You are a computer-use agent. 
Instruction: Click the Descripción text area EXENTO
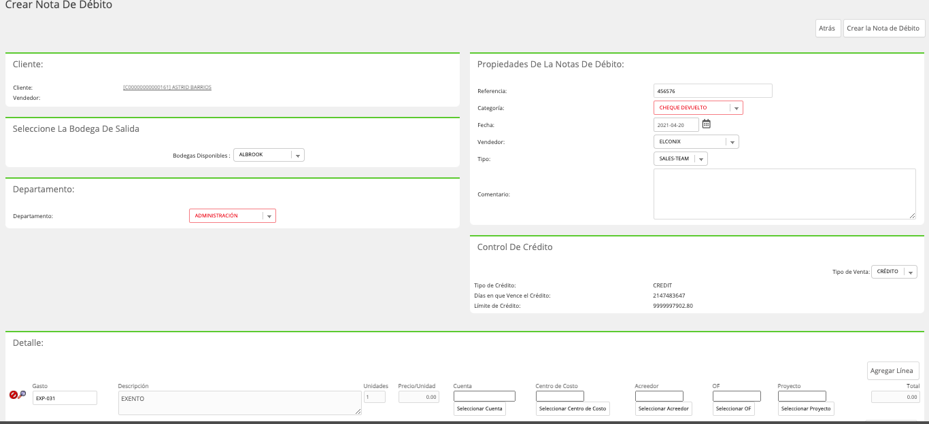click(x=239, y=403)
